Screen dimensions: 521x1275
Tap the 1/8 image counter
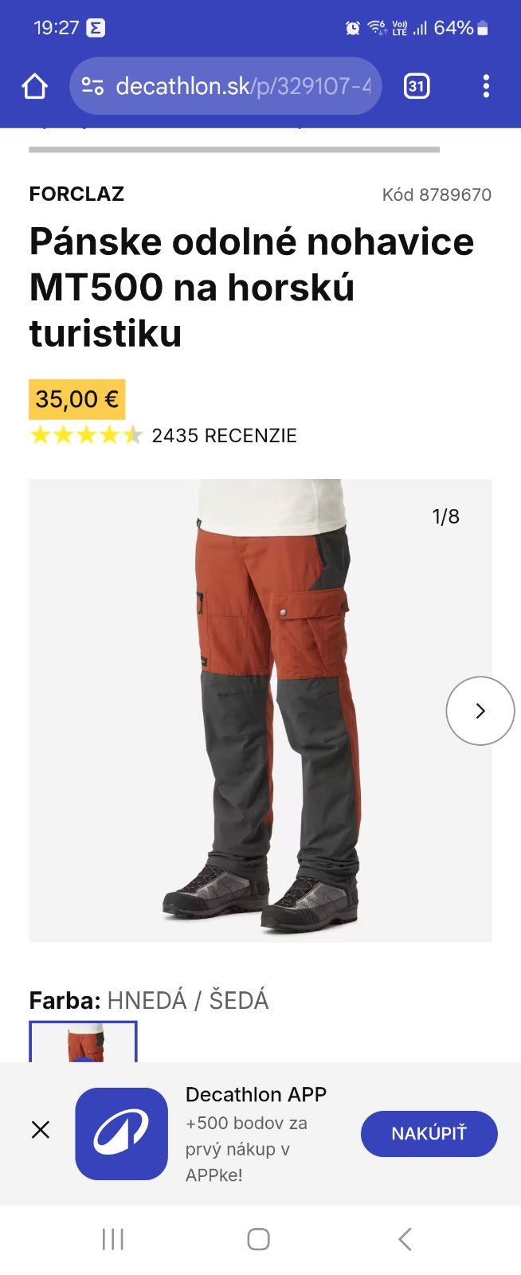[x=446, y=516]
